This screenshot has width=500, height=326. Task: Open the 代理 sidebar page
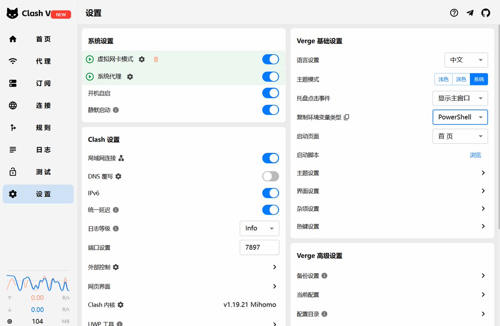coord(38,61)
